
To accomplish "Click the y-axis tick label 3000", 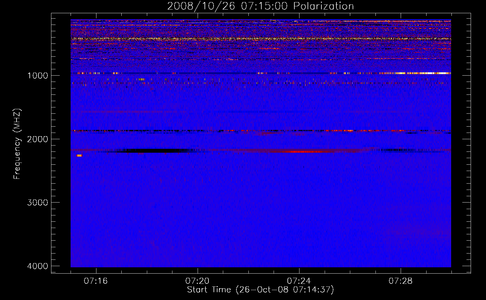I will click(x=38, y=202).
